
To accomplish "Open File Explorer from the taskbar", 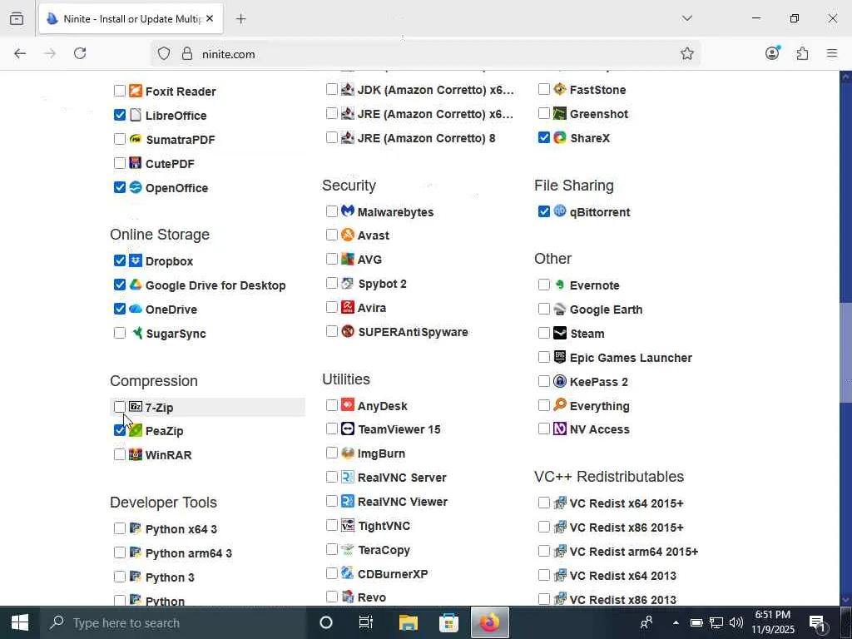I will pyautogui.click(x=408, y=622).
